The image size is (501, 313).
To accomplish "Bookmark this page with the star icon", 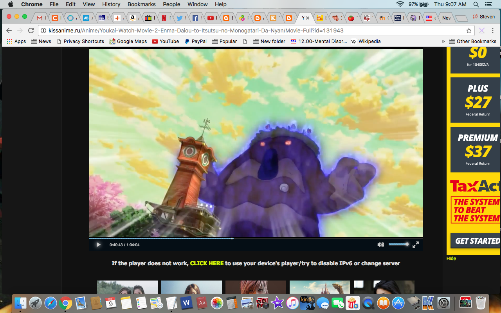I will click(x=469, y=31).
